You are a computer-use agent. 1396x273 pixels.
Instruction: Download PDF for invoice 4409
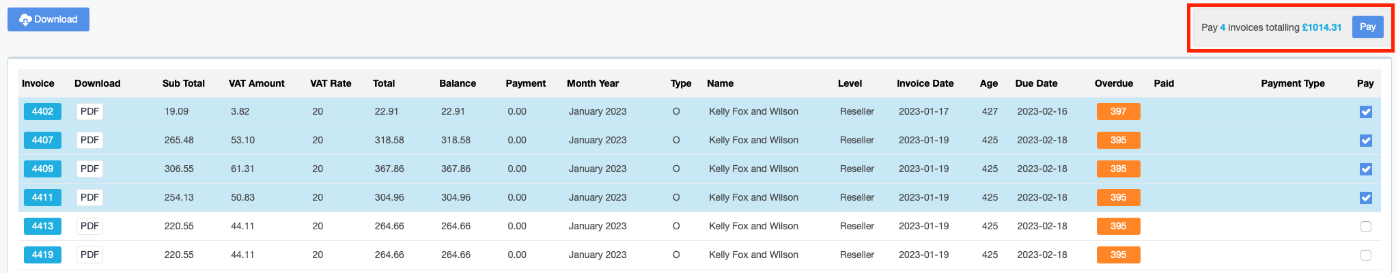click(x=89, y=169)
